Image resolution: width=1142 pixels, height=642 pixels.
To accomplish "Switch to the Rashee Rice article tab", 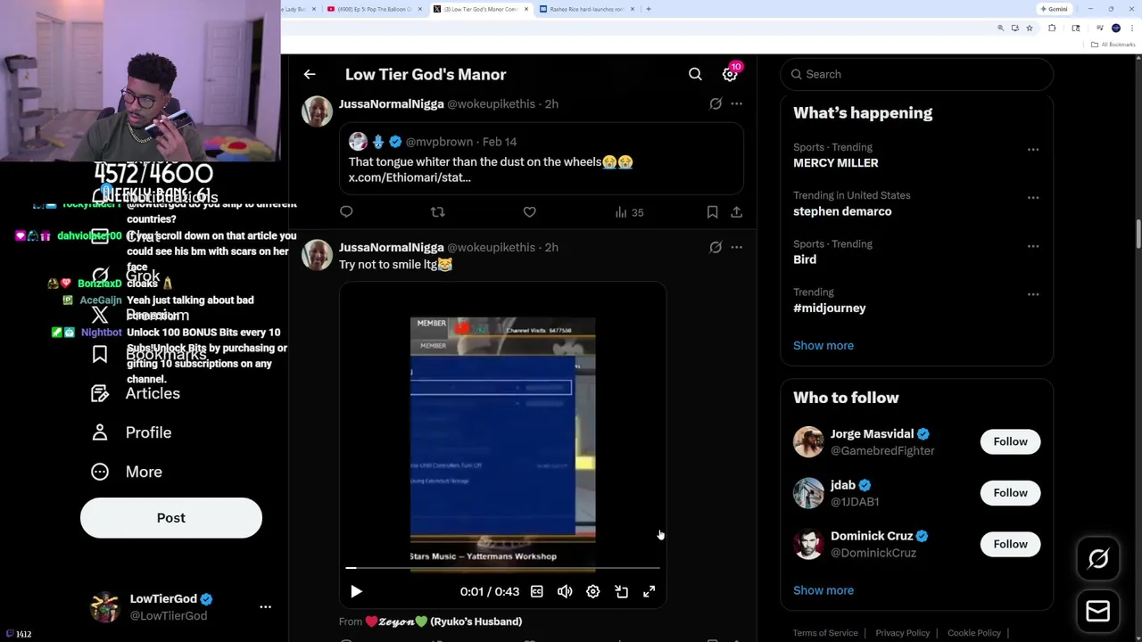I will (586, 9).
